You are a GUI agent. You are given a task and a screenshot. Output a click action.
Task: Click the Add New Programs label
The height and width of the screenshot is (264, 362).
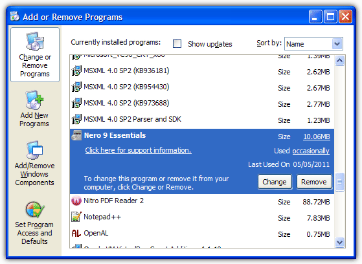34,119
